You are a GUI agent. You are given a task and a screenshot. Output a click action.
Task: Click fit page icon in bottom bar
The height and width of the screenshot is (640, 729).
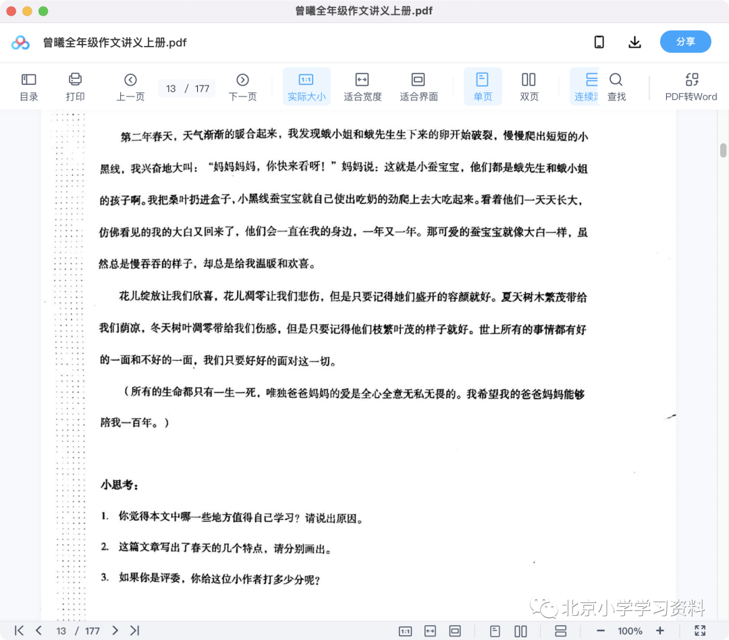[x=455, y=631]
